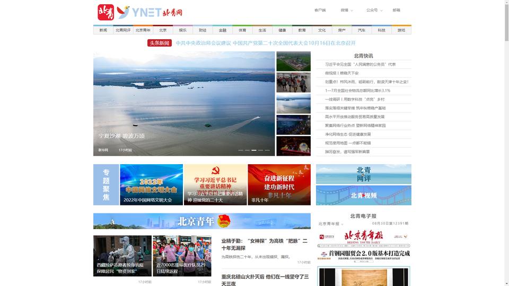Screen dimensions: 509x286
Task: Click the last slideshow indicator dash
Action: [267, 150]
